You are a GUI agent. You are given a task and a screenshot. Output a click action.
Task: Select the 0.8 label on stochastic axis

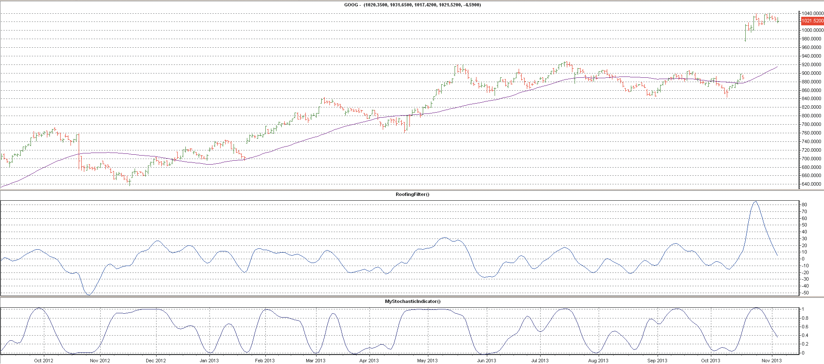[x=805, y=318]
